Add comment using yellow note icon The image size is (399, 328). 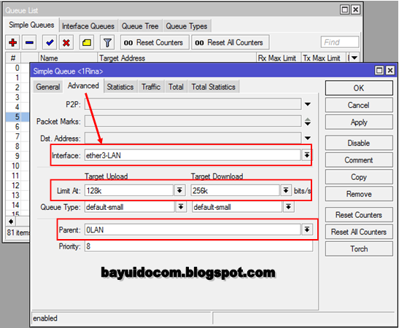click(87, 42)
